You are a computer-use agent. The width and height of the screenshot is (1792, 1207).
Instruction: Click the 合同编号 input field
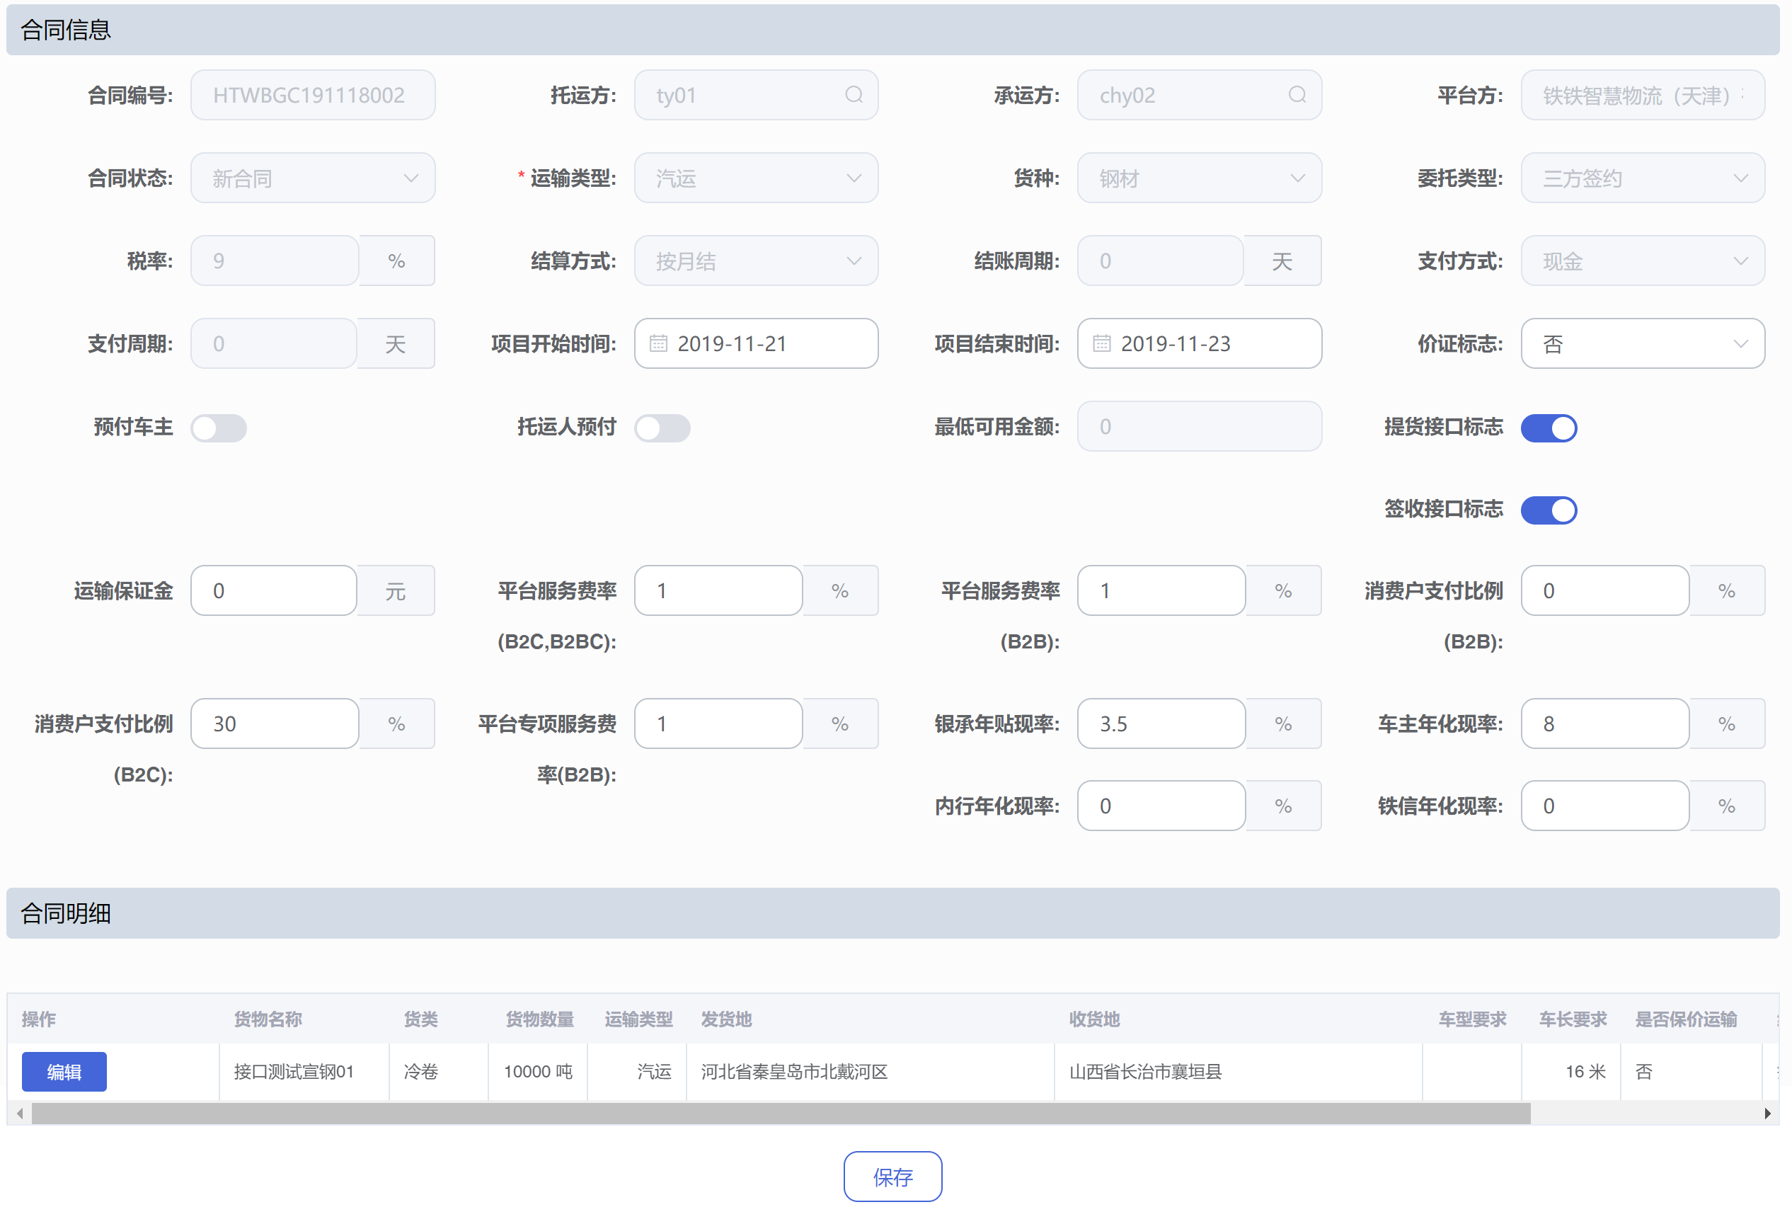pos(312,95)
